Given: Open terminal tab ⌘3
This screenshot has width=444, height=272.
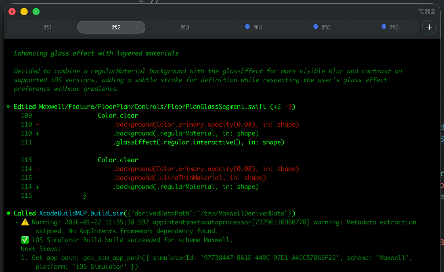Looking at the screenshot, I should [184, 27].
